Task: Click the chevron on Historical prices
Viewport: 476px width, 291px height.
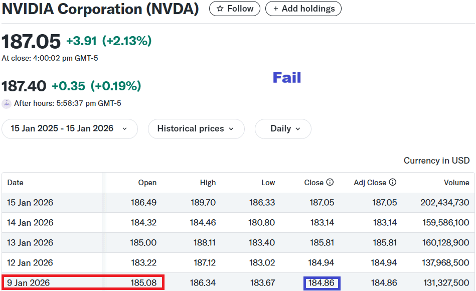Action: point(232,129)
